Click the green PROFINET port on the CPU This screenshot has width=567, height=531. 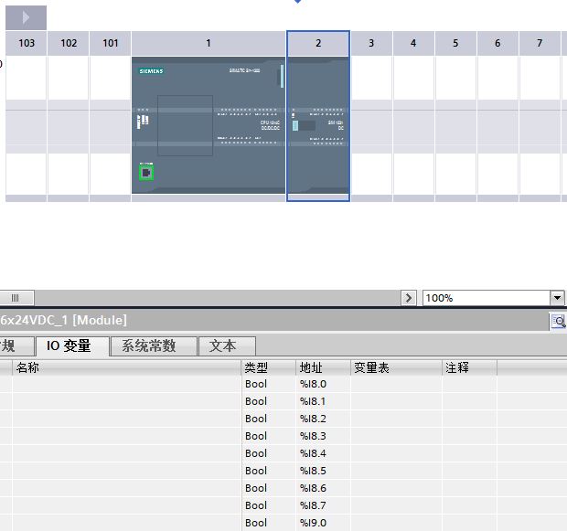pyautogui.click(x=145, y=172)
